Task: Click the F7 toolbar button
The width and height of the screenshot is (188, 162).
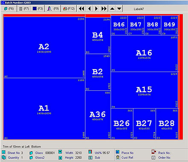Action: pos(24,9)
